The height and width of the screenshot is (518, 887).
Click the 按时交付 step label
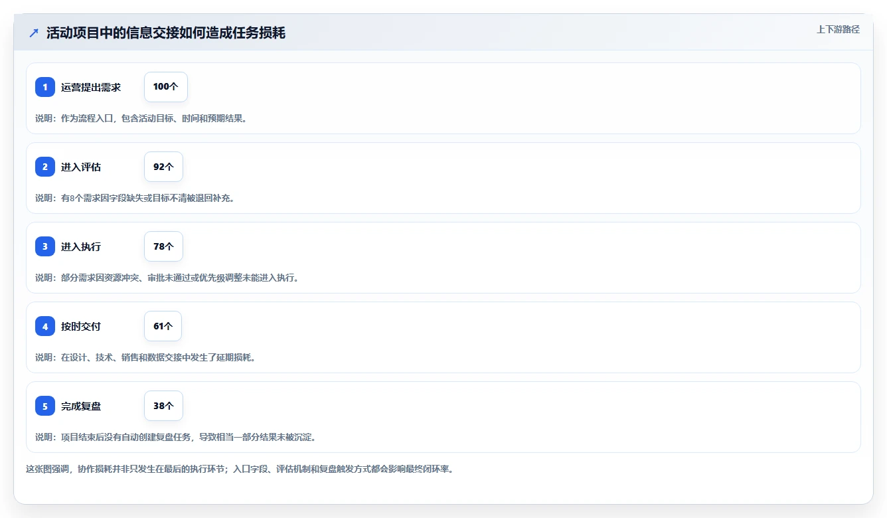(x=81, y=326)
